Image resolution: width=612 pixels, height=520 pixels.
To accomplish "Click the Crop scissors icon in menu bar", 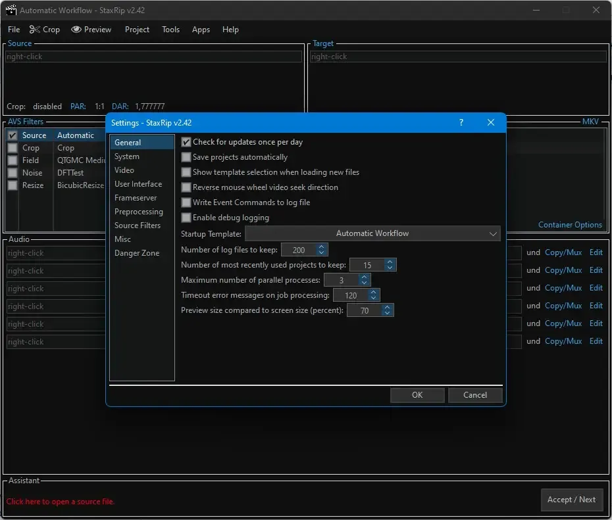I will pyautogui.click(x=35, y=30).
